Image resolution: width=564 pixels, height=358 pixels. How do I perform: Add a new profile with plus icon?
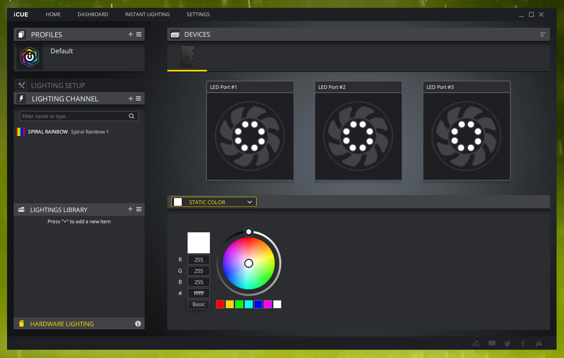(x=131, y=34)
